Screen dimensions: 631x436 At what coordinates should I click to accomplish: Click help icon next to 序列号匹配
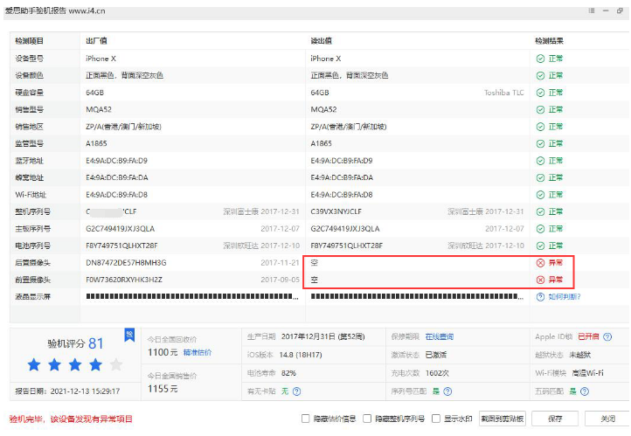[447, 391]
